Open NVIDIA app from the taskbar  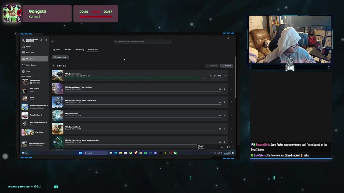click(165, 153)
